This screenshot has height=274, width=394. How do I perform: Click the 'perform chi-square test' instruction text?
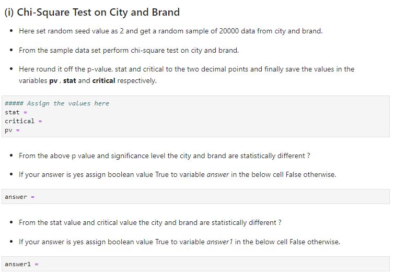pyautogui.click(x=129, y=51)
